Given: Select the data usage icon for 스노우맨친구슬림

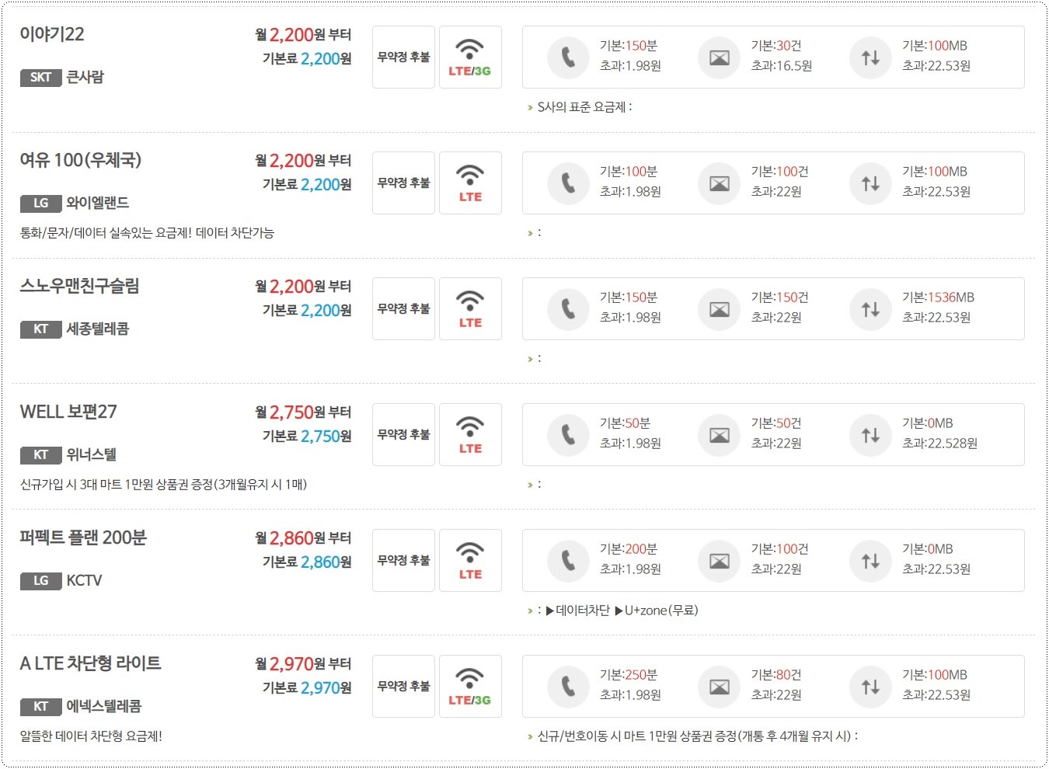Looking at the screenshot, I should pos(870,308).
